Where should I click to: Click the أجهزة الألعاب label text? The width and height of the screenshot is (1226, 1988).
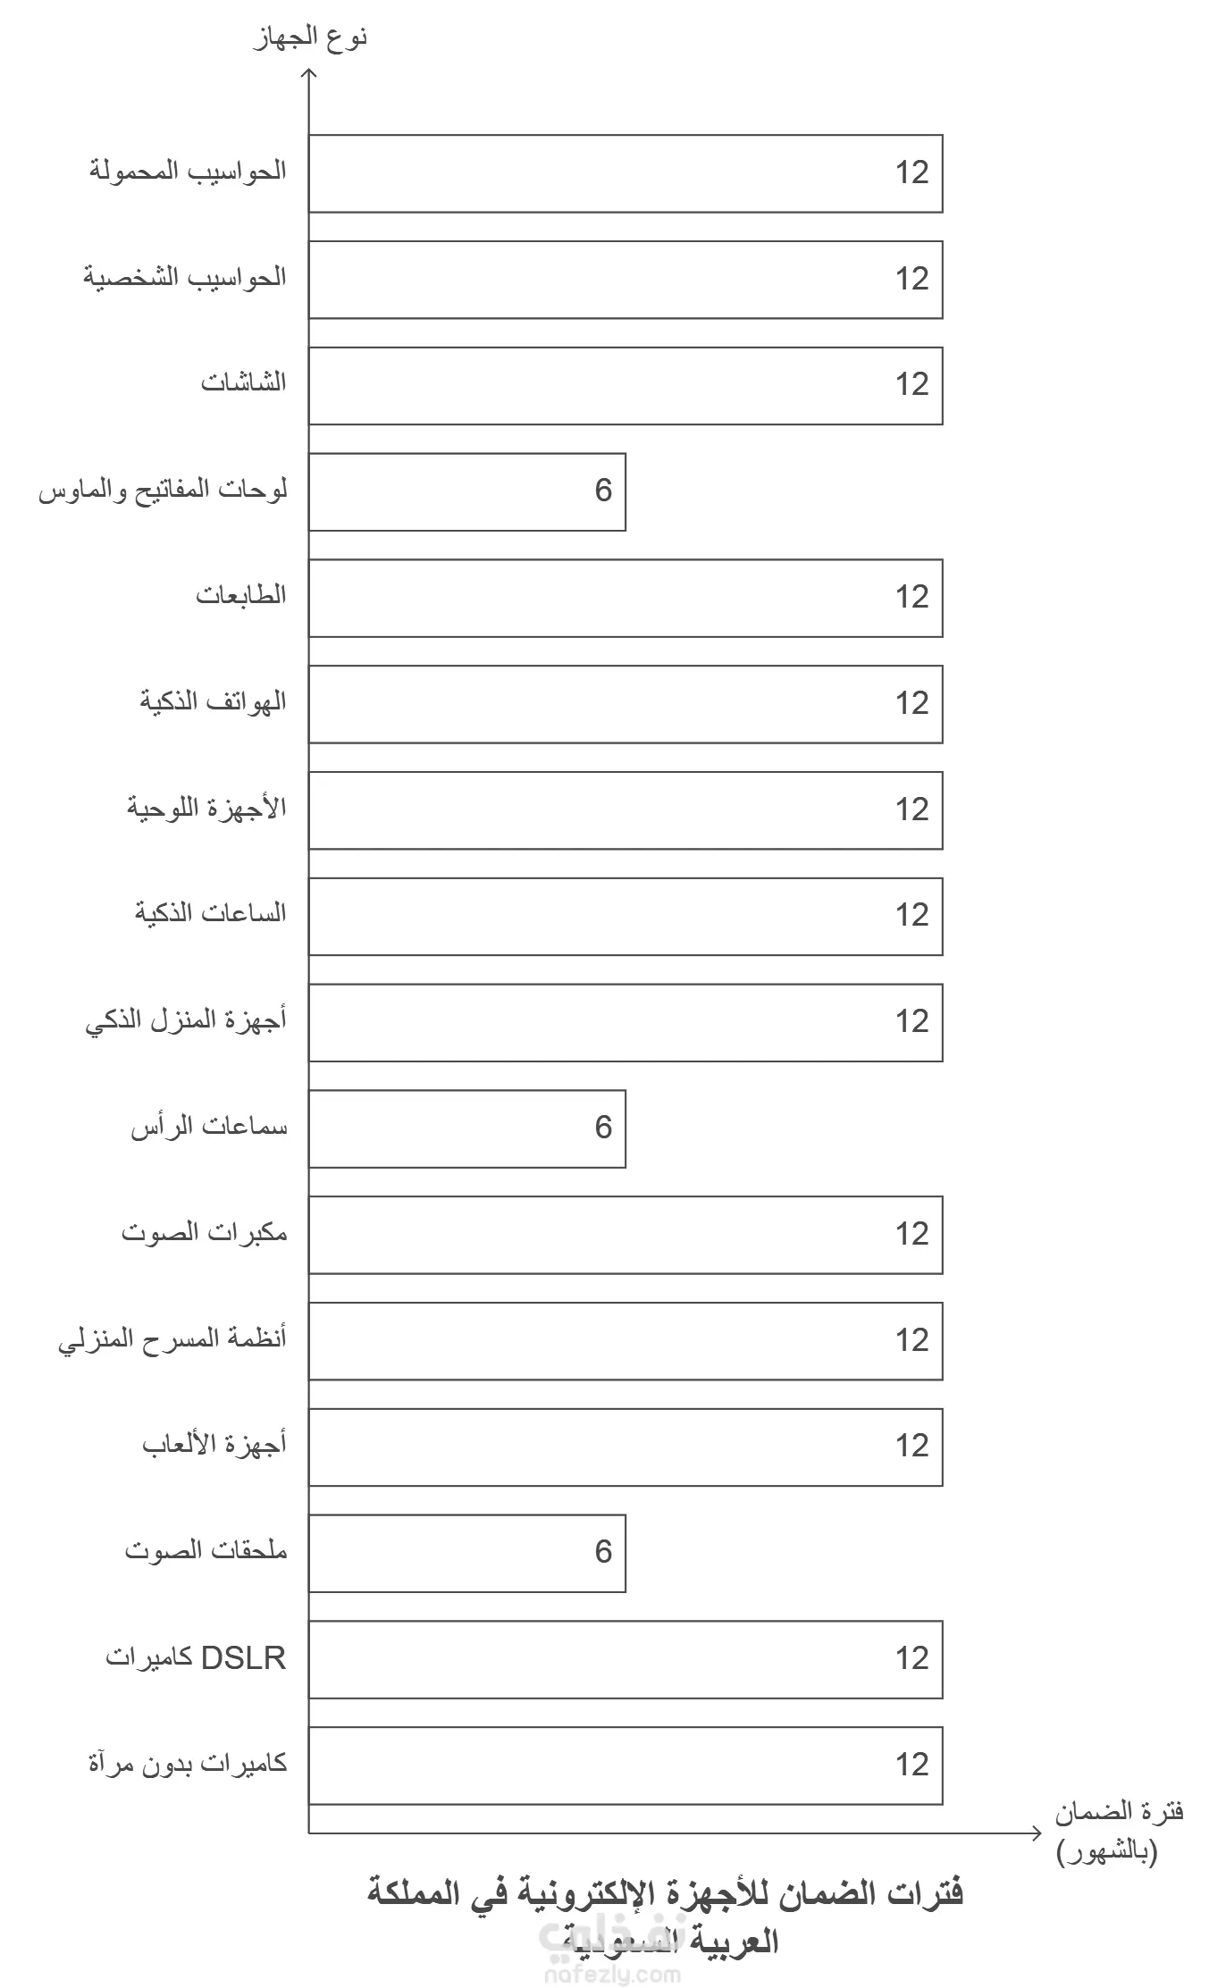click(x=214, y=1445)
